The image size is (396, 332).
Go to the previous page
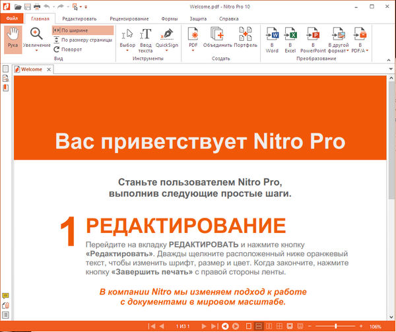(x=162, y=326)
